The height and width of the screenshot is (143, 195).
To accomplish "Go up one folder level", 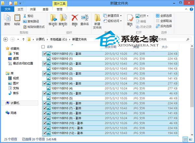I will [x=23, y=39].
